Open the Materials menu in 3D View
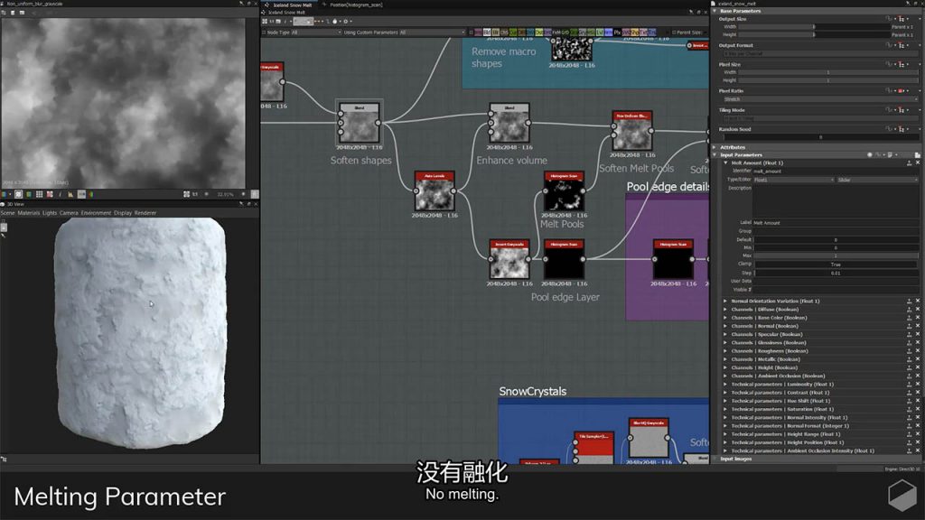 coord(29,213)
